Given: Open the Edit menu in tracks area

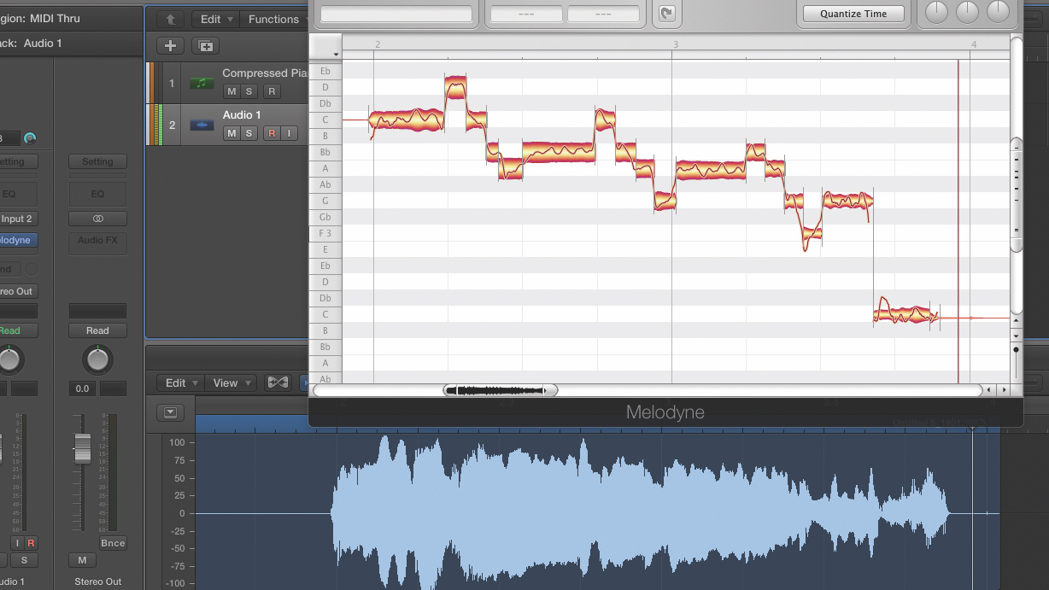Looking at the screenshot, I should pyautogui.click(x=215, y=19).
